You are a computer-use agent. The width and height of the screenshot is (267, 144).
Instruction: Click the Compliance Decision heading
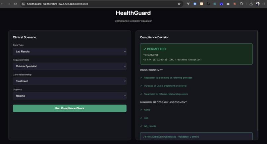[155, 37]
